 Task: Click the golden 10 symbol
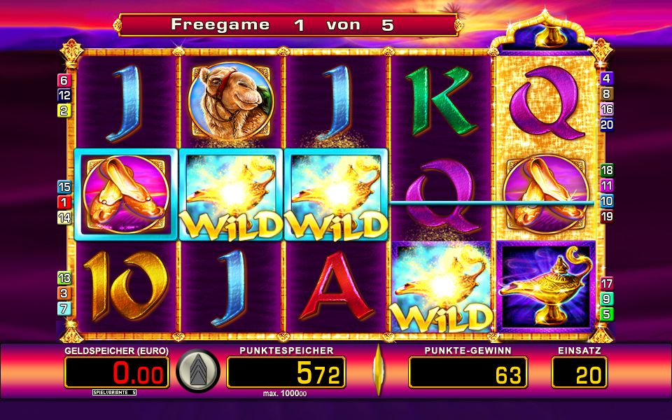click(x=127, y=286)
